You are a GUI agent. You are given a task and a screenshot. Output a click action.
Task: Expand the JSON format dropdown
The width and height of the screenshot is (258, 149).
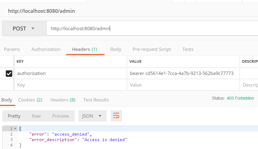click(x=92, y=116)
